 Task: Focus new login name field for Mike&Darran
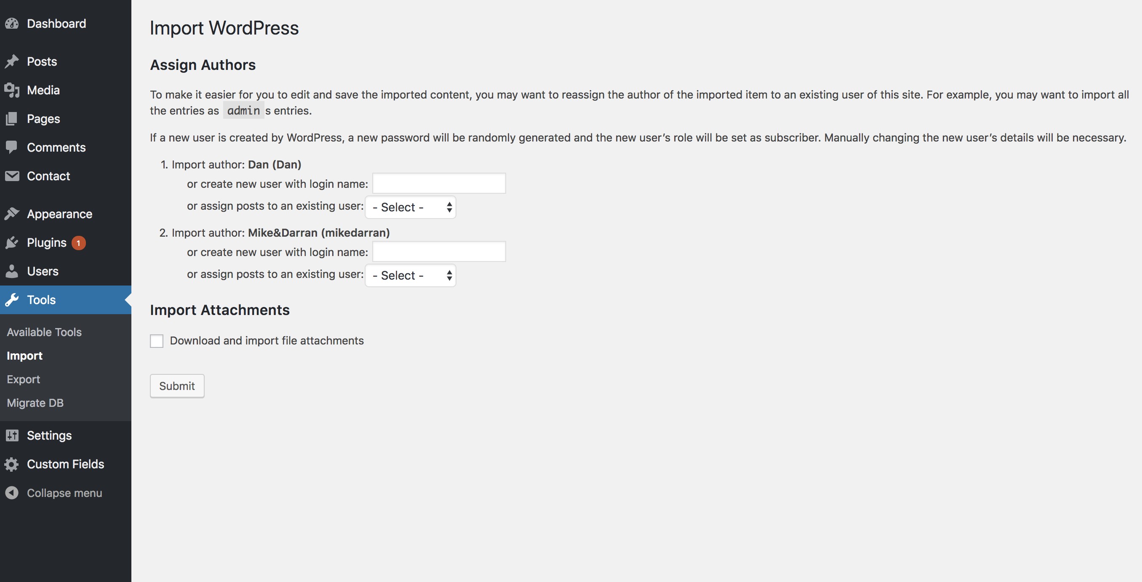pyautogui.click(x=439, y=251)
